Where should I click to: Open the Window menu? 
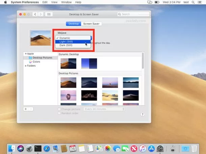click(x=66, y=2)
